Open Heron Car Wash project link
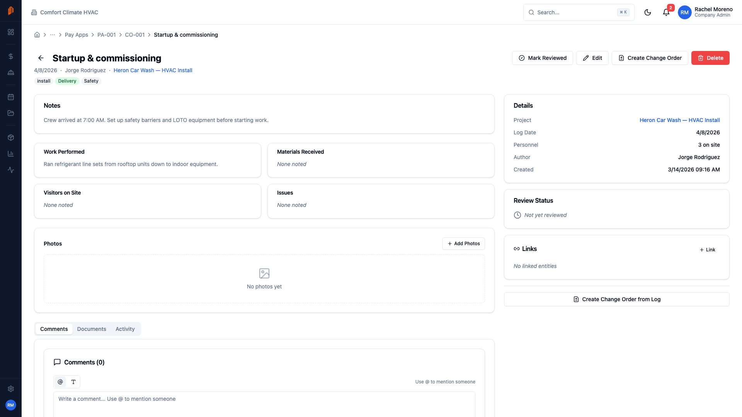This screenshot has height=417, width=742. pyautogui.click(x=153, y=70)
